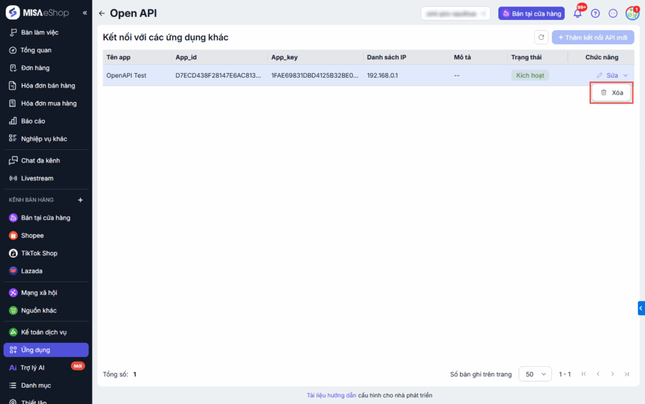Screen dimensions: 645x404
Task: Open the user avatar at top right
Action: coord(632,13)
